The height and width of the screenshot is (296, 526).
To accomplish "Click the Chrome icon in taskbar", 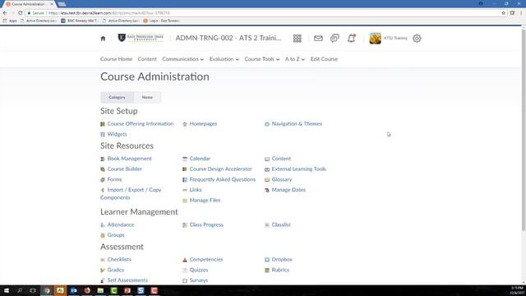I will [47, 290].
